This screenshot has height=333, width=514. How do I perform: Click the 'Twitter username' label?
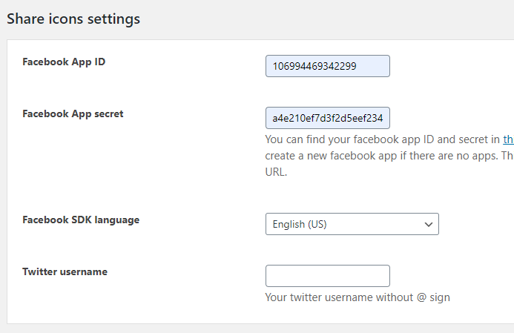pos(65,271)
